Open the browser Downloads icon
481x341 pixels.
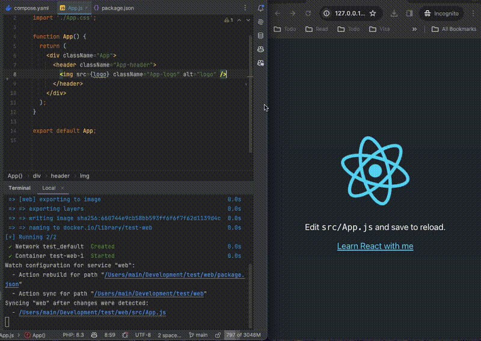pos(394,13)
